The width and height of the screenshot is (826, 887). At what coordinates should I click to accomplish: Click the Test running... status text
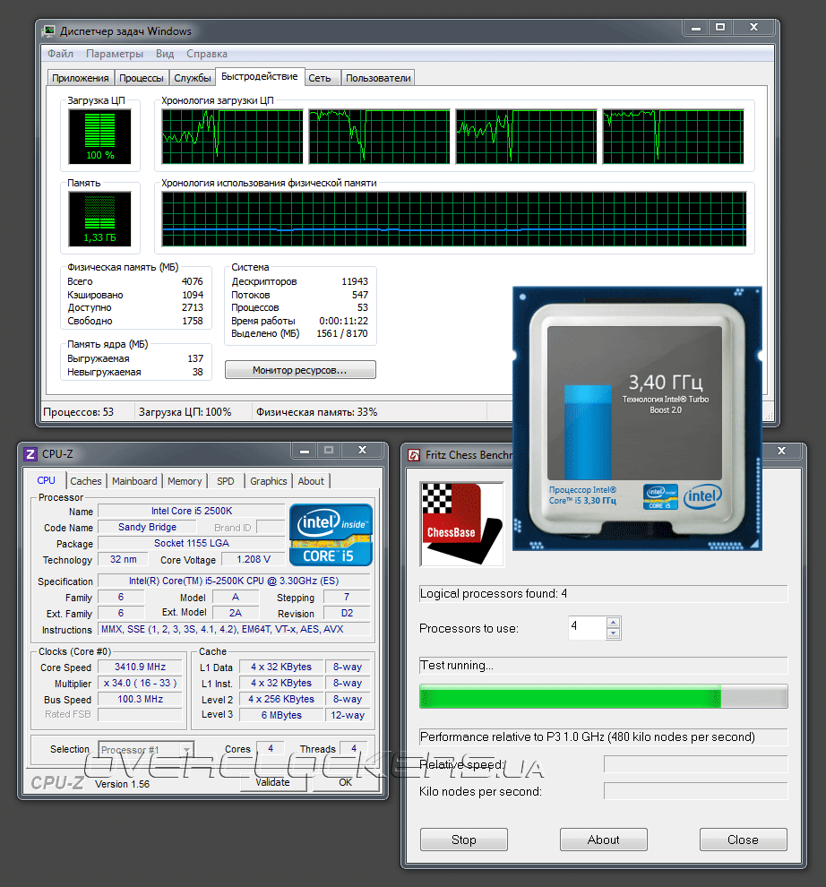point(457,665)
